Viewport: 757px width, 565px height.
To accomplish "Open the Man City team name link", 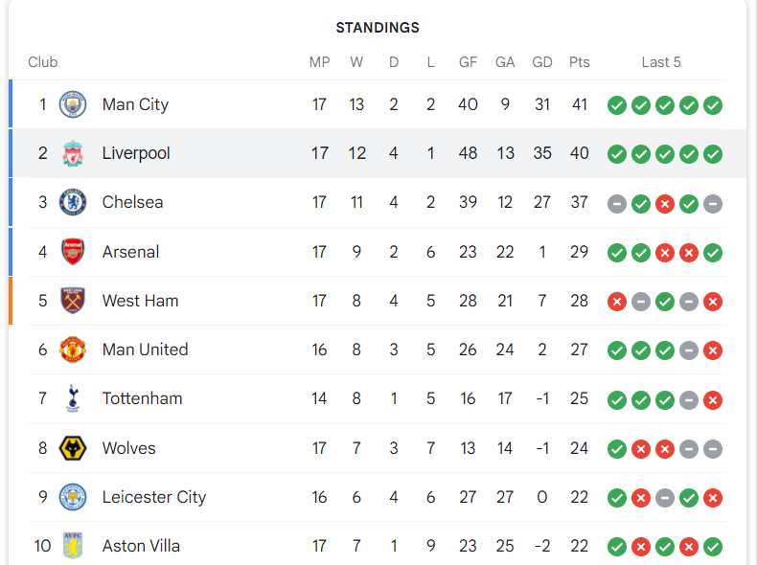I will click(135, 104).
